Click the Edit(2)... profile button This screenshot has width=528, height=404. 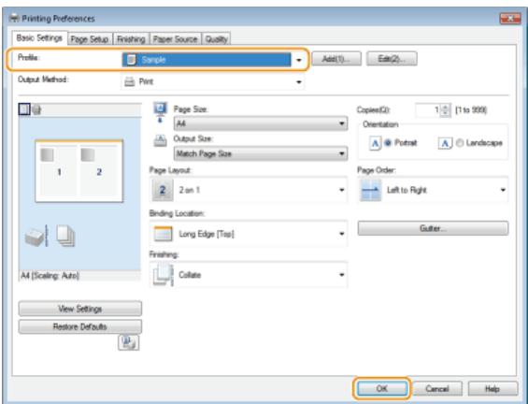392,59
